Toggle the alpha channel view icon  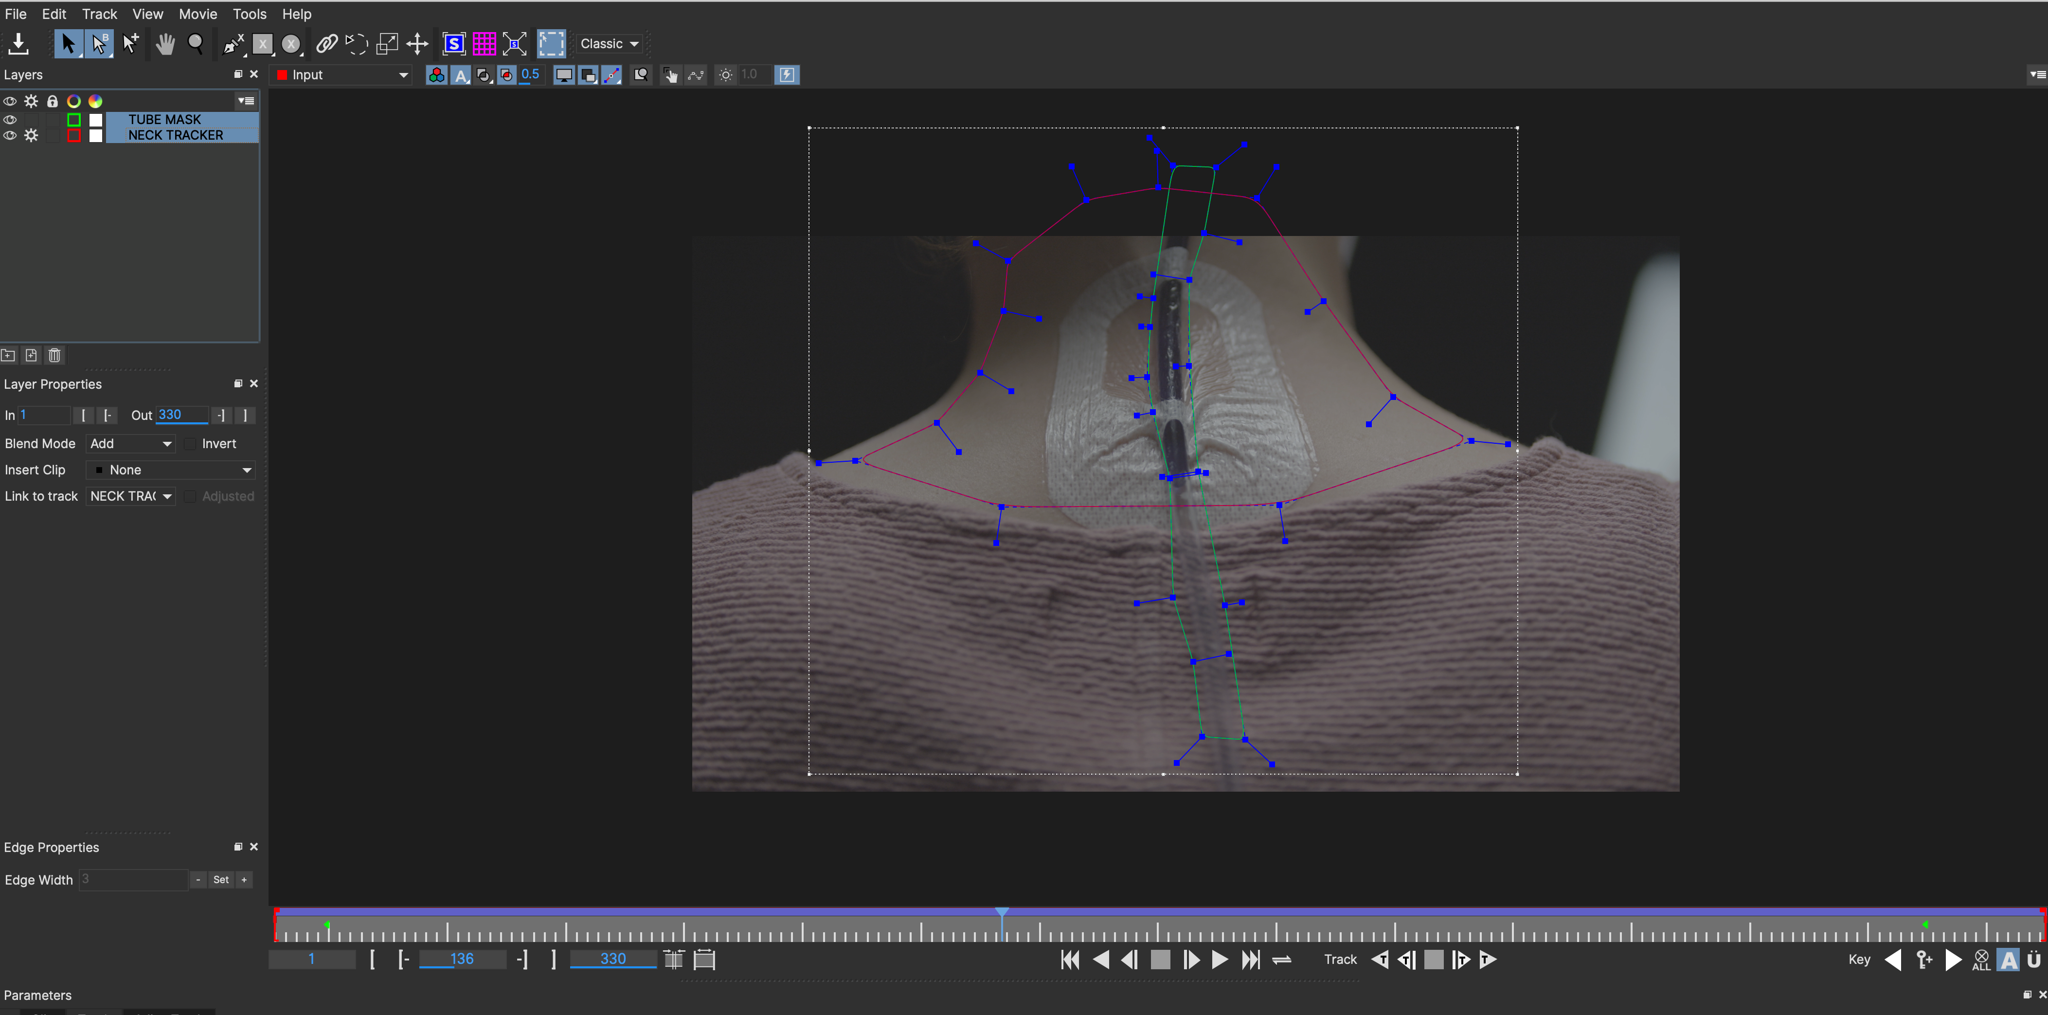[x=461, y=75]
